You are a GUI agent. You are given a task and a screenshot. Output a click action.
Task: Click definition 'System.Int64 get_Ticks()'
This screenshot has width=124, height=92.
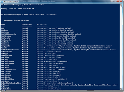pyautogui.click(x=48, y=77)
